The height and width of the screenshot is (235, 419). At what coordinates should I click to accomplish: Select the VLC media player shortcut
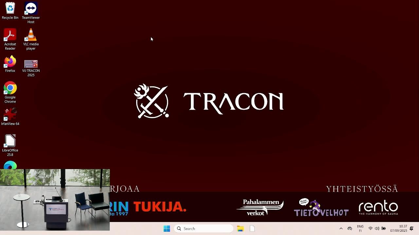31,39
